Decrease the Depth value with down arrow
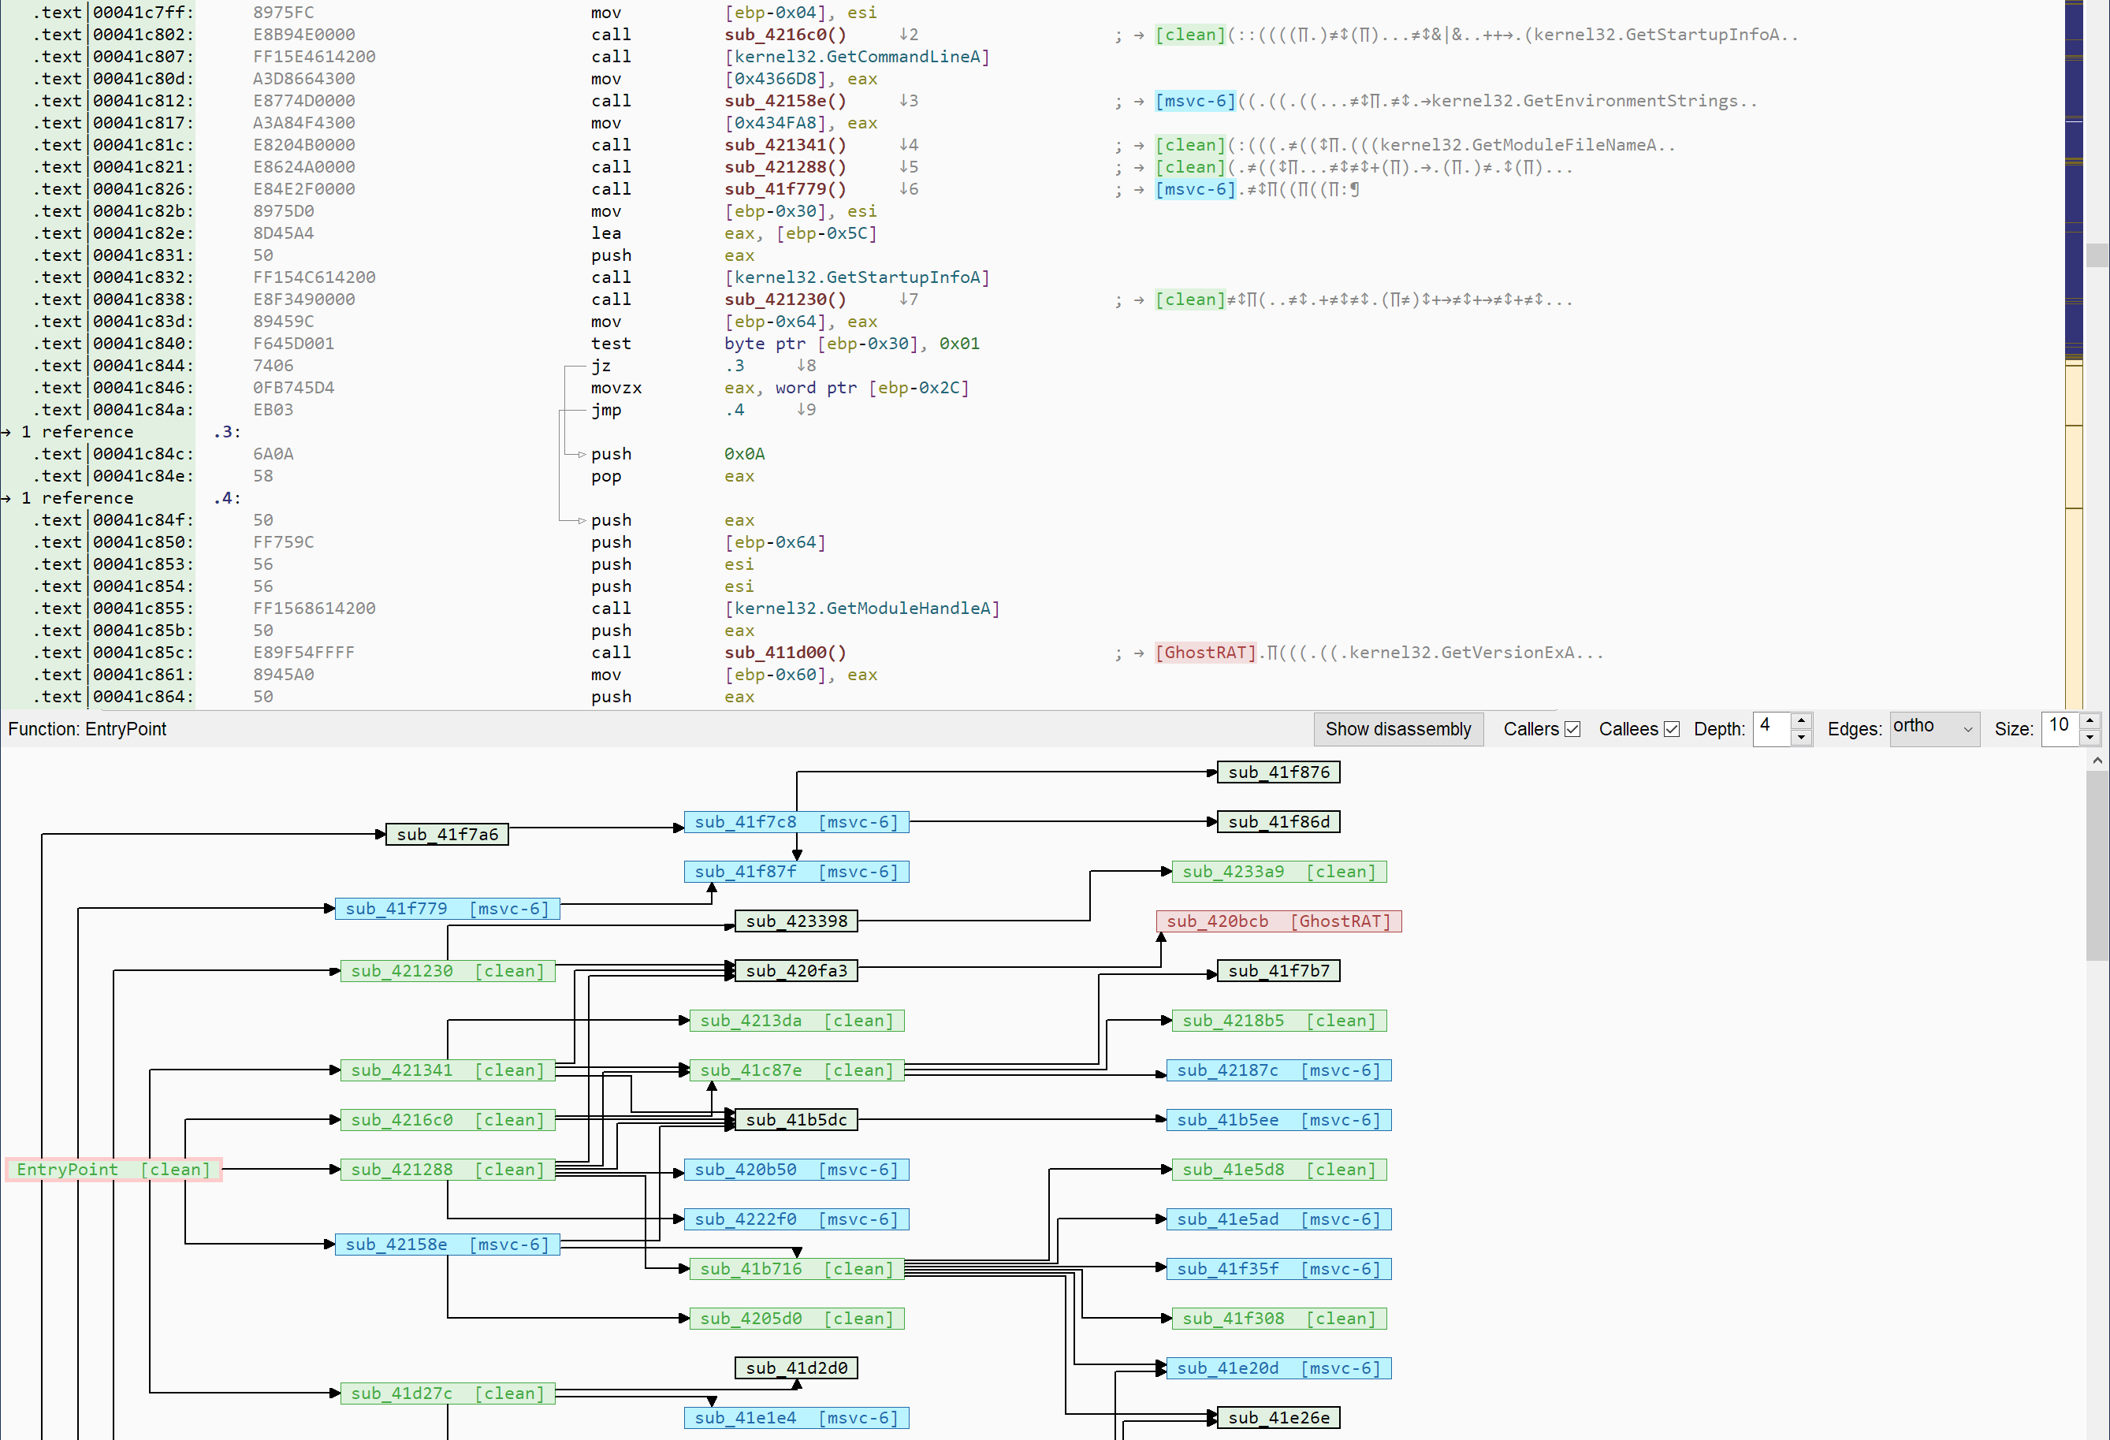 (1801, 737)
